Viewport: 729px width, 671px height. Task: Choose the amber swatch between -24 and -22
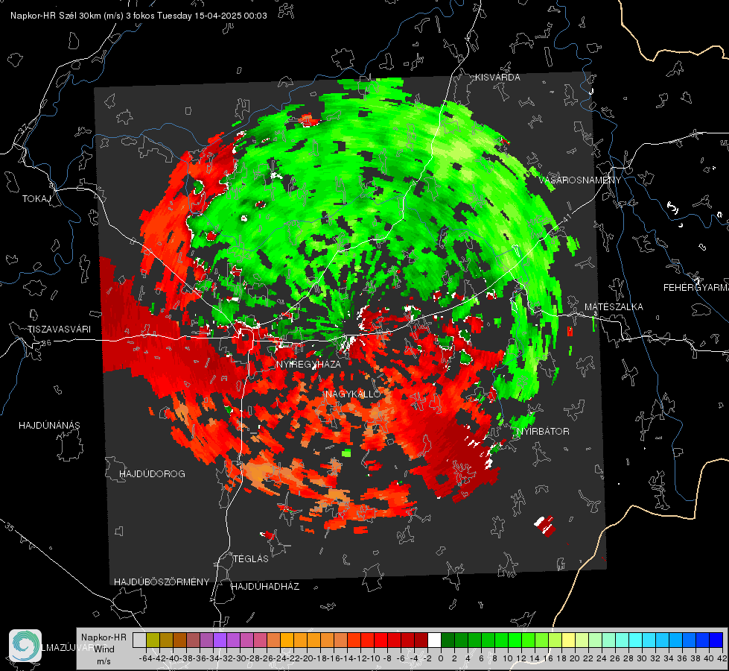[287, 640]
